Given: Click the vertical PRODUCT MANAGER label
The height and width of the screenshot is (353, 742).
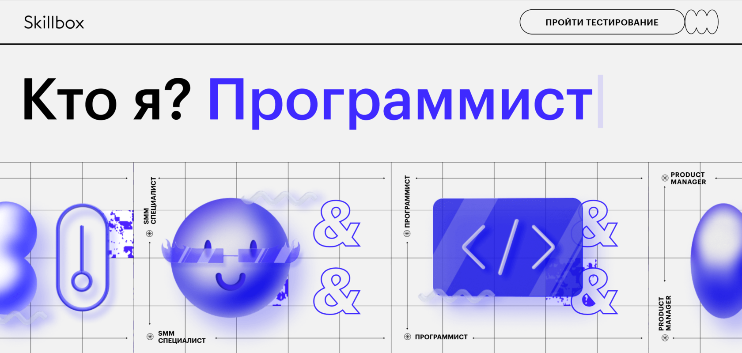Looking at the screenshot, I should click(x=665, y=313).
